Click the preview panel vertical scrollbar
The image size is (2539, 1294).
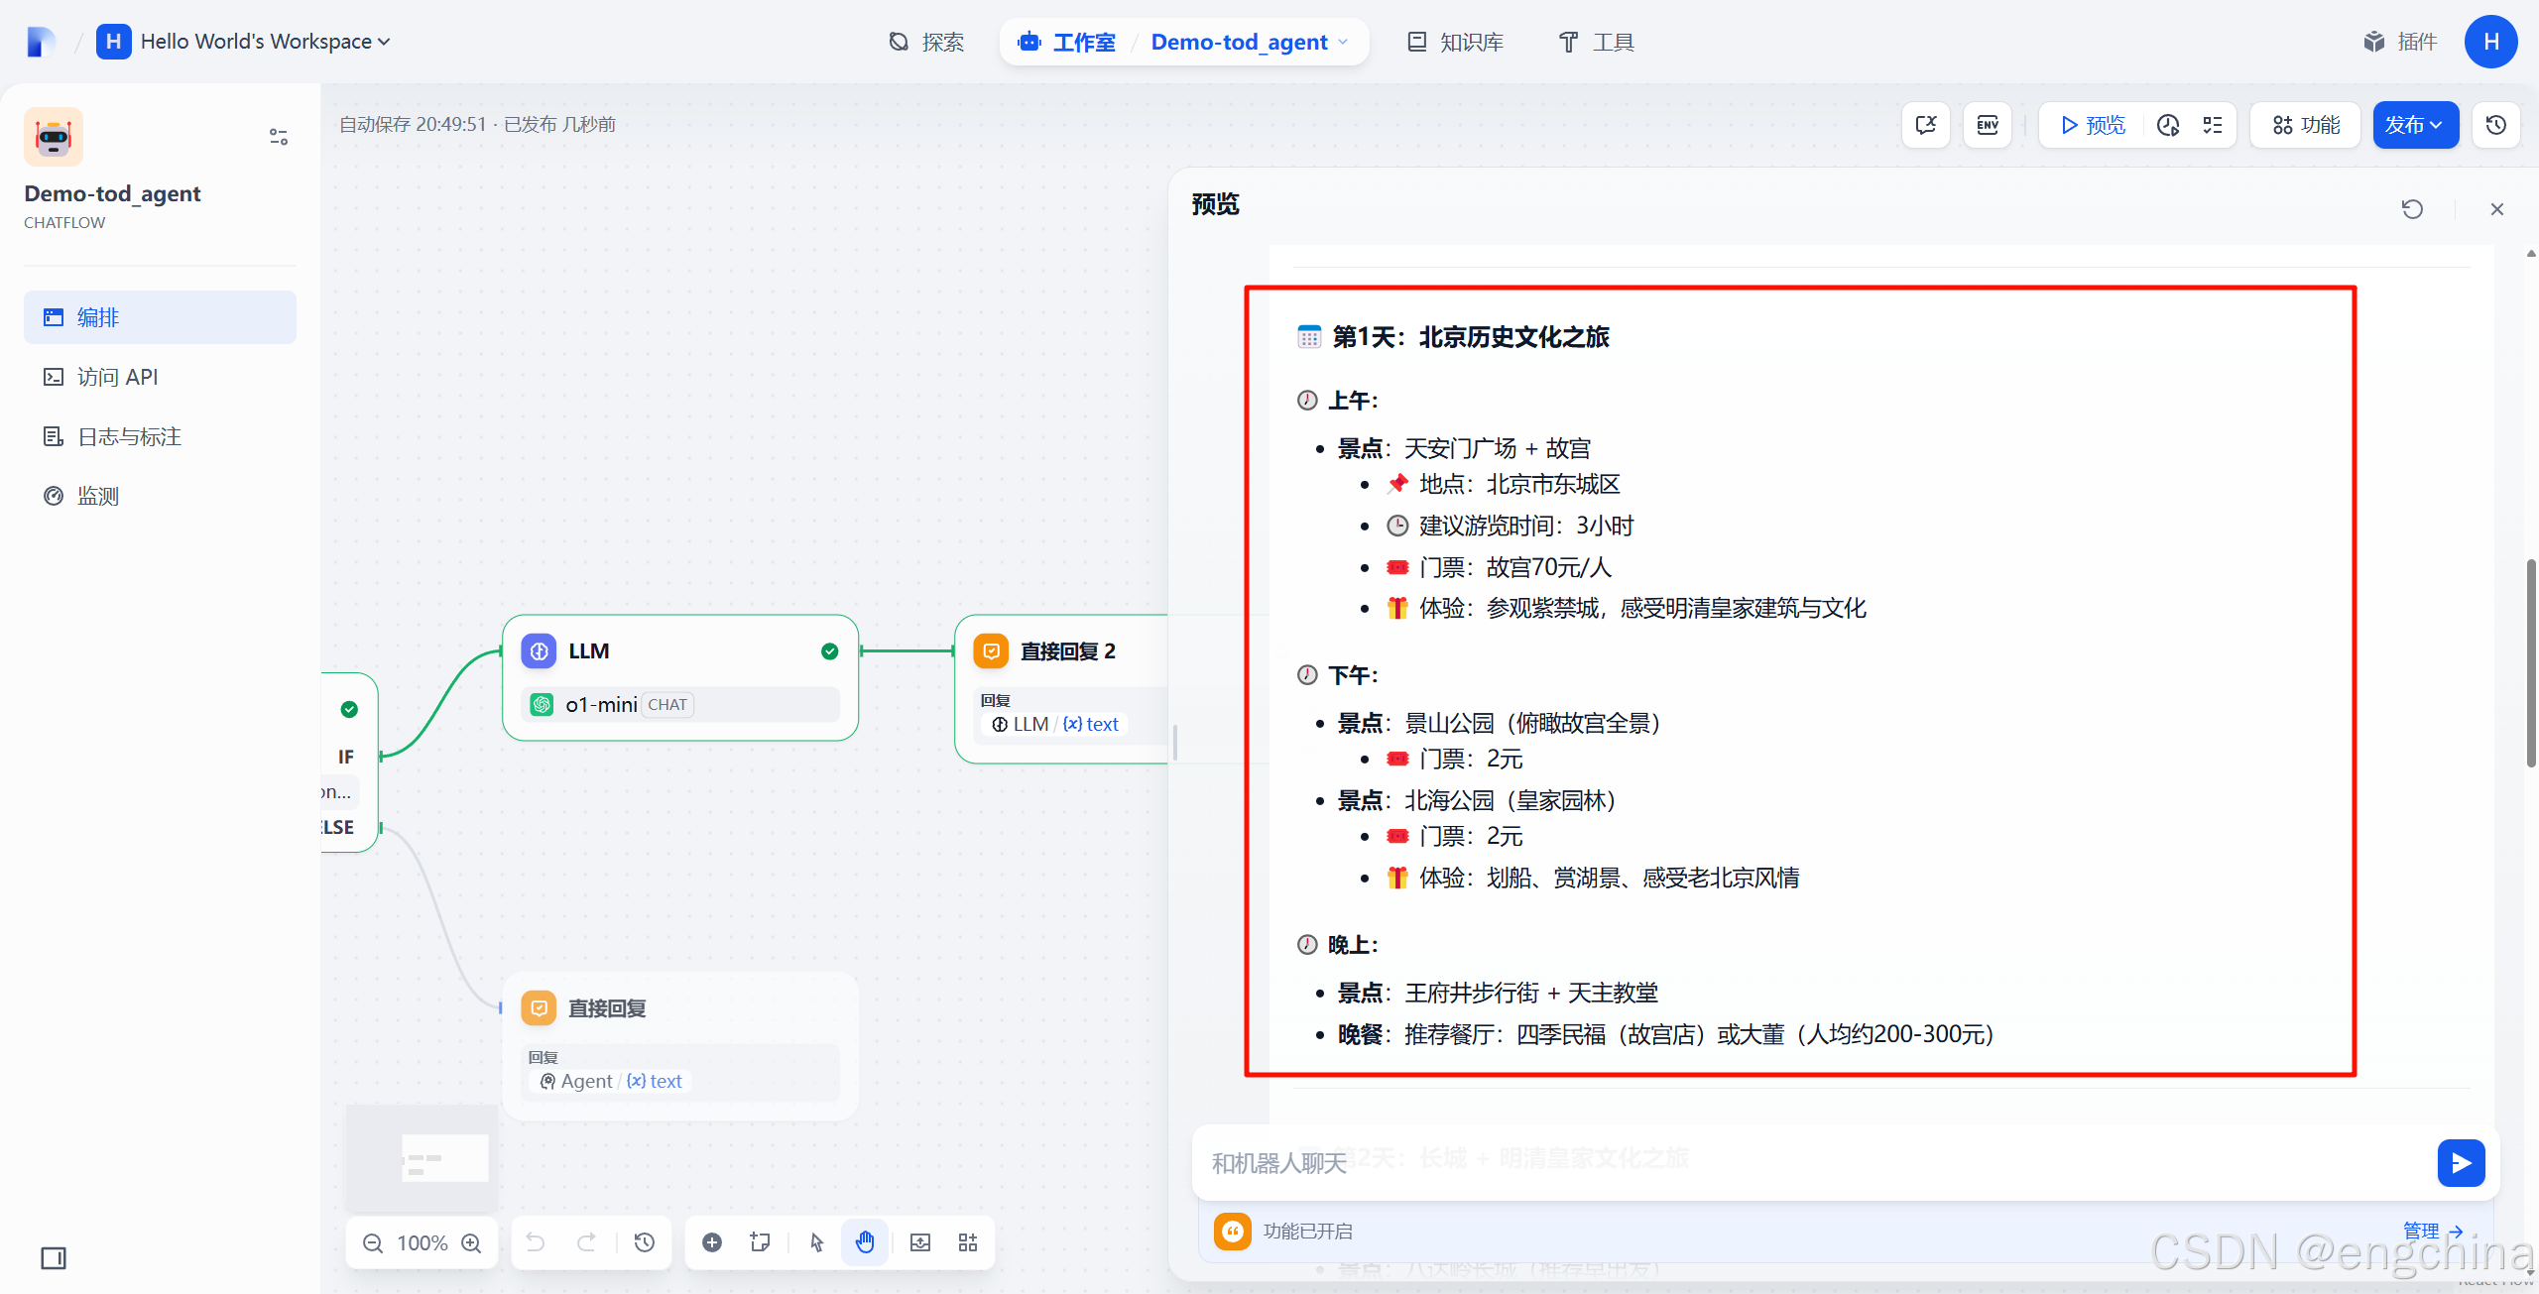(x=2530, y=662)
